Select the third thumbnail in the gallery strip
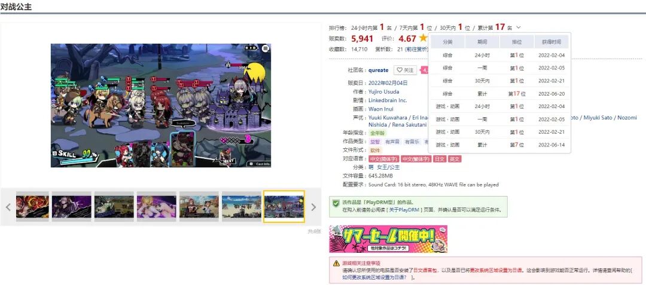646x285 pixels. pos(114,207)
